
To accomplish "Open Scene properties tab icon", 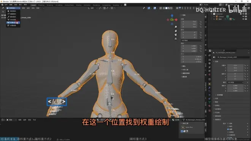I will pos(210,71).
